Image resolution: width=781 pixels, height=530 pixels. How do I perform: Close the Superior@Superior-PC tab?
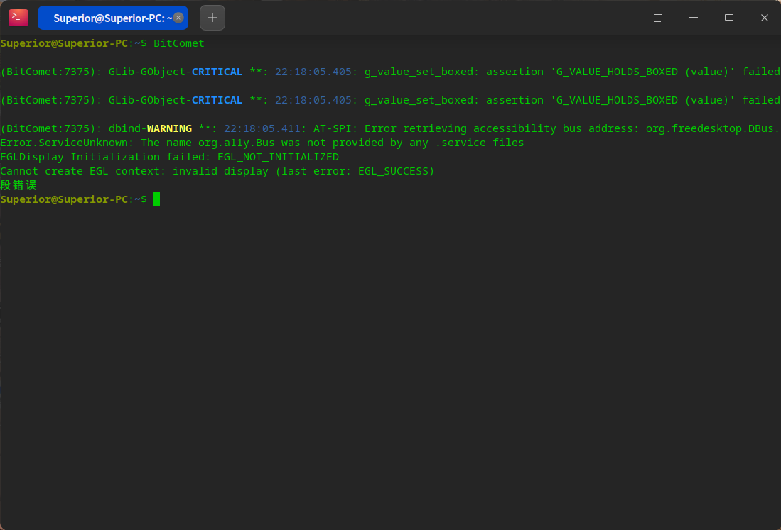178,18
